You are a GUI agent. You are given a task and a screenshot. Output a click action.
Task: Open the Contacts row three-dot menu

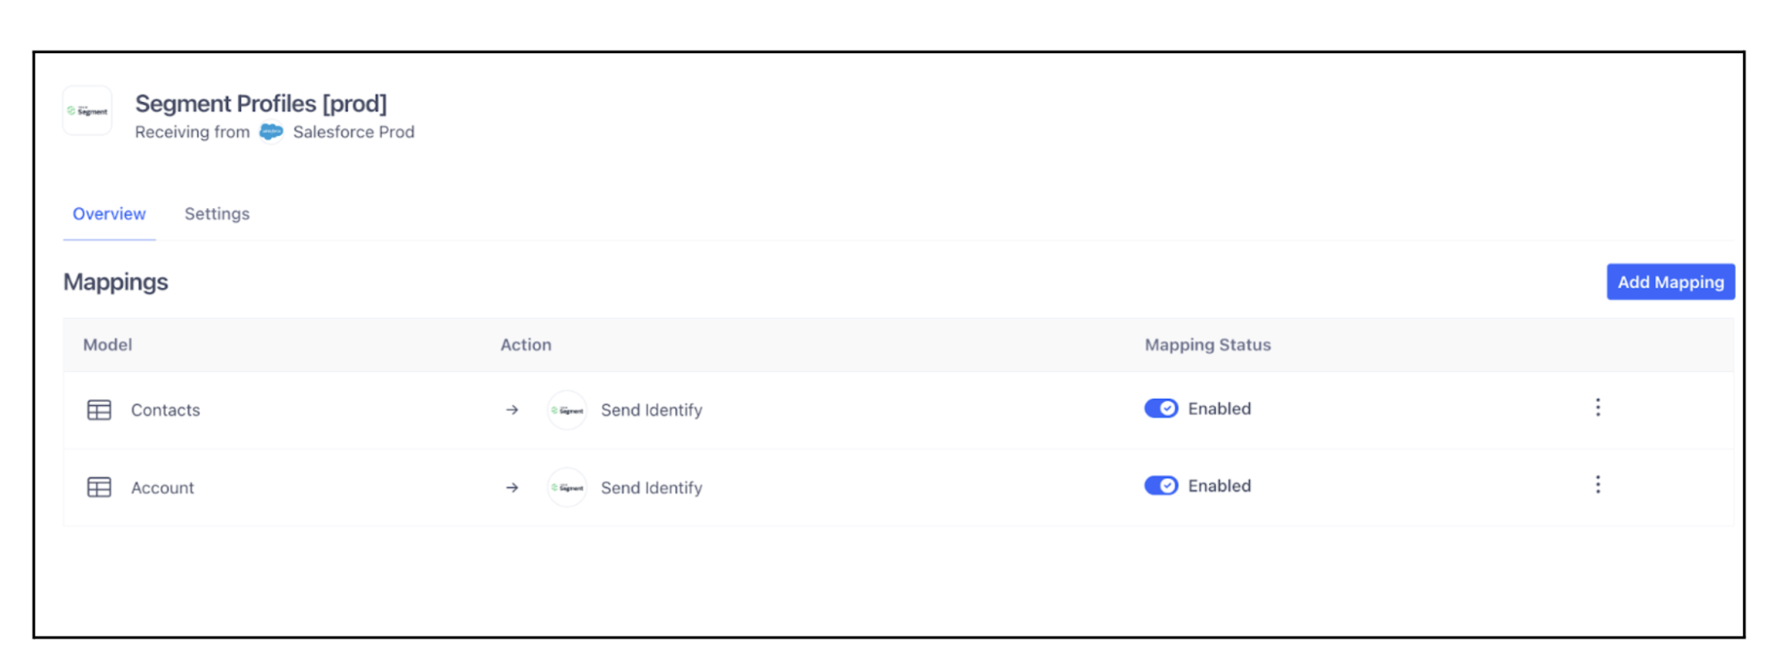tap(1598, 408)
